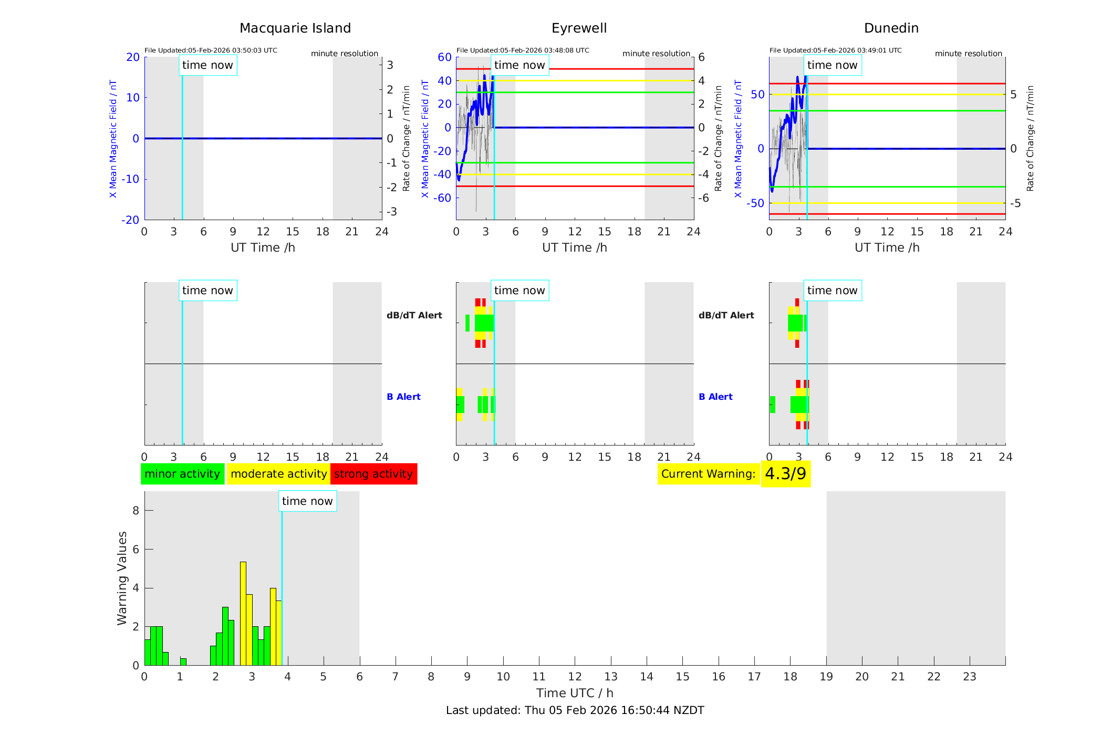This screenshot has height=755, width=1112.
Task: Click the Eyrewell plot title
Action: tap(579, 28)
